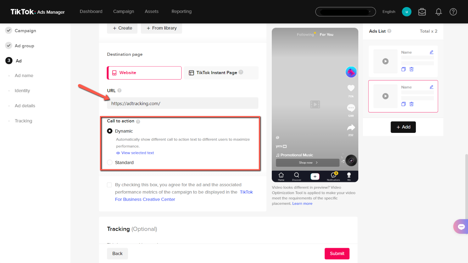Click the profile avatar in ad preview
468x263 pixels.
[351, 72]
